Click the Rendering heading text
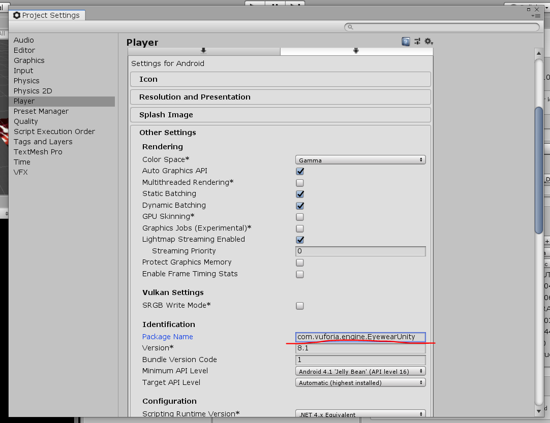 coord(162,147)
